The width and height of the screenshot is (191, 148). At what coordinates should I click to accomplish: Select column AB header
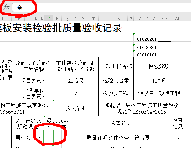178,19
